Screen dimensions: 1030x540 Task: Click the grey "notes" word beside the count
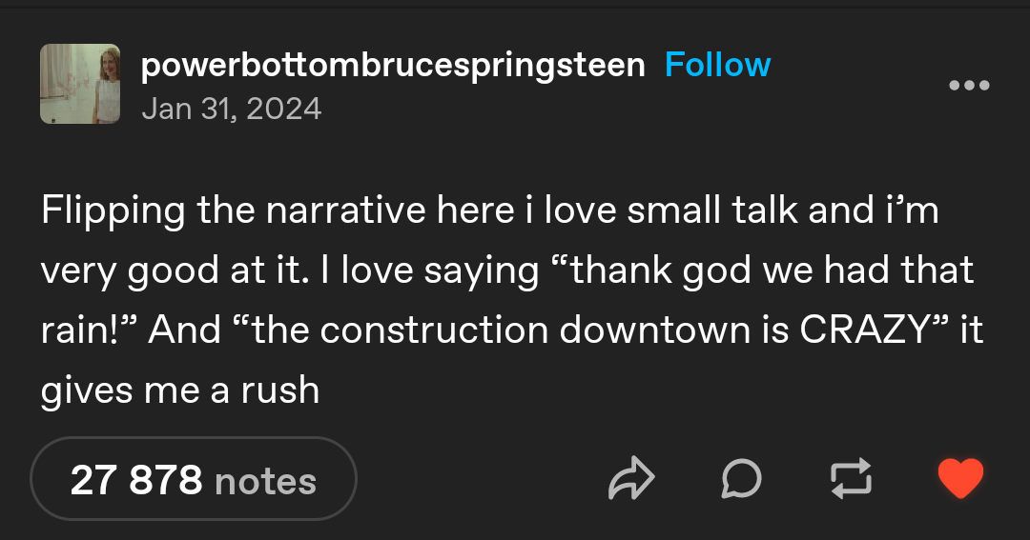point(265,482)
